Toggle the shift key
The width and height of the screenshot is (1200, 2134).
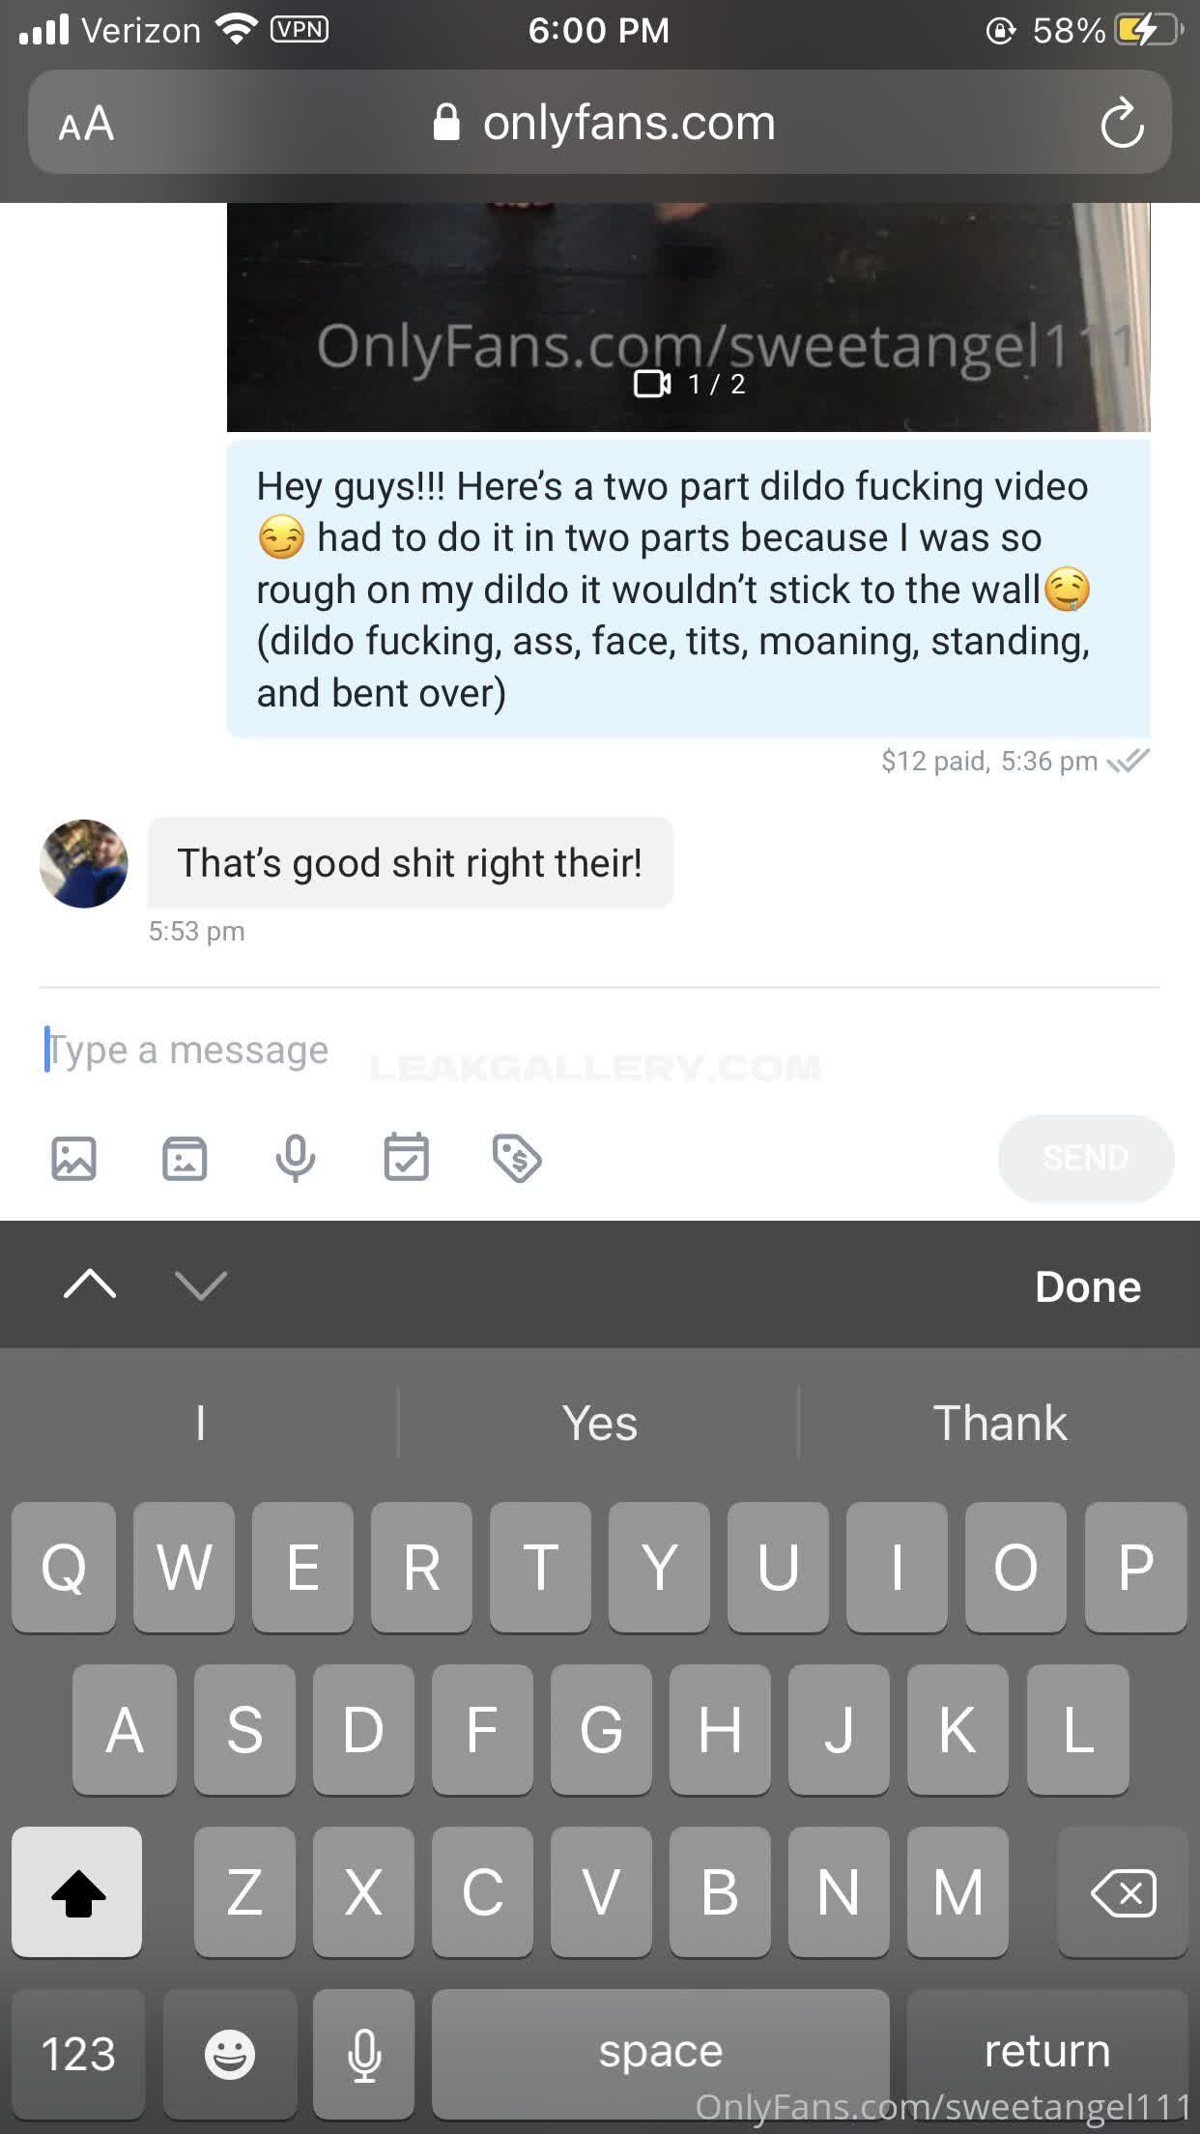(77, 1891)
